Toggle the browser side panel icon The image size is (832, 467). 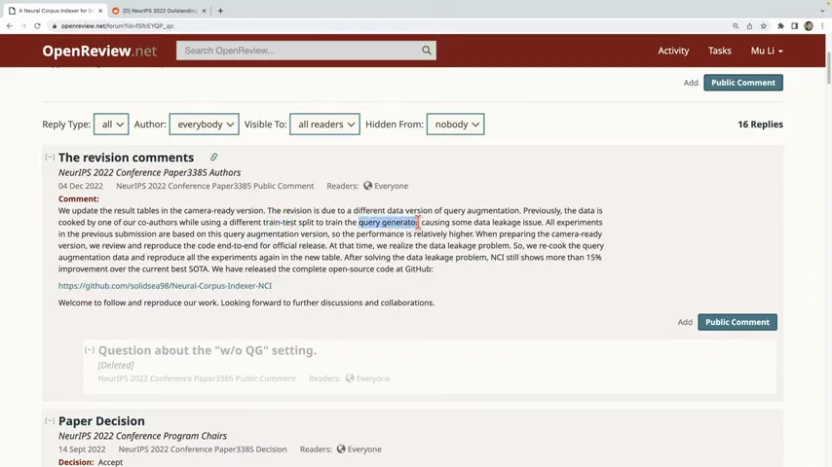pyautogui.click(x=794, y=26)
